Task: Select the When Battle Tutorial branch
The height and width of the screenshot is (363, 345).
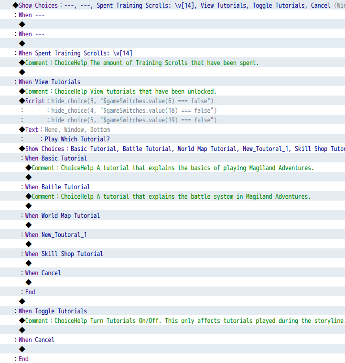Action: [172, 187]
